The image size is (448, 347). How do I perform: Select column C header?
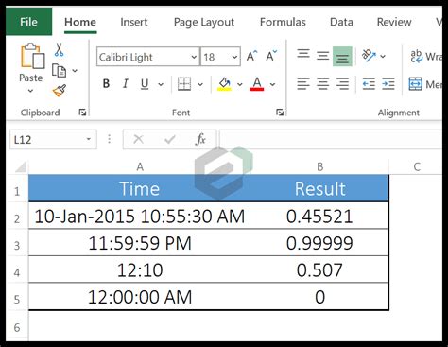[x=416, y=166]
